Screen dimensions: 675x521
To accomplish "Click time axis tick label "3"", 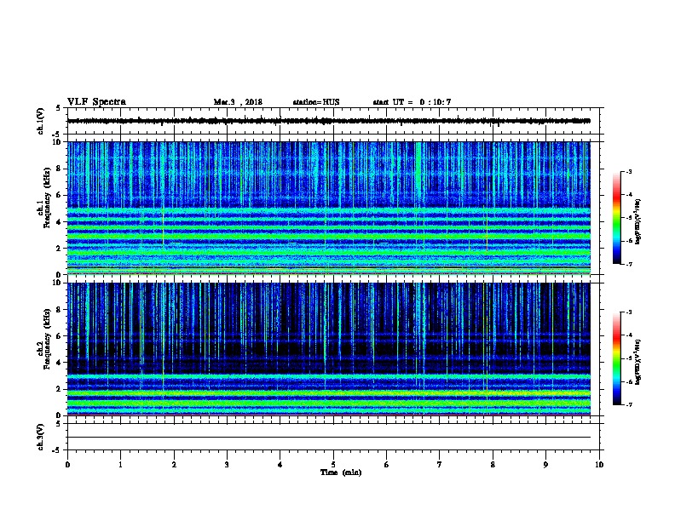I will (x=227, y=465).
